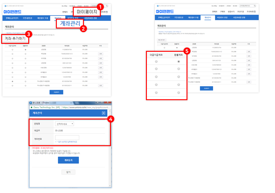Click 대구은행 bank name in right screenshot

point(194,56)
